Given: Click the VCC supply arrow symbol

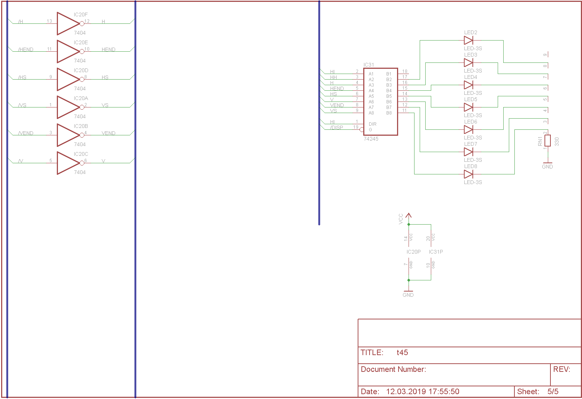Looking at the screenshot, I should [409, 215].
